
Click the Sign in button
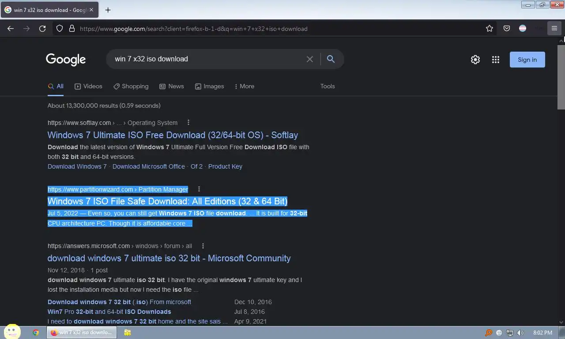tap(527, 60)
